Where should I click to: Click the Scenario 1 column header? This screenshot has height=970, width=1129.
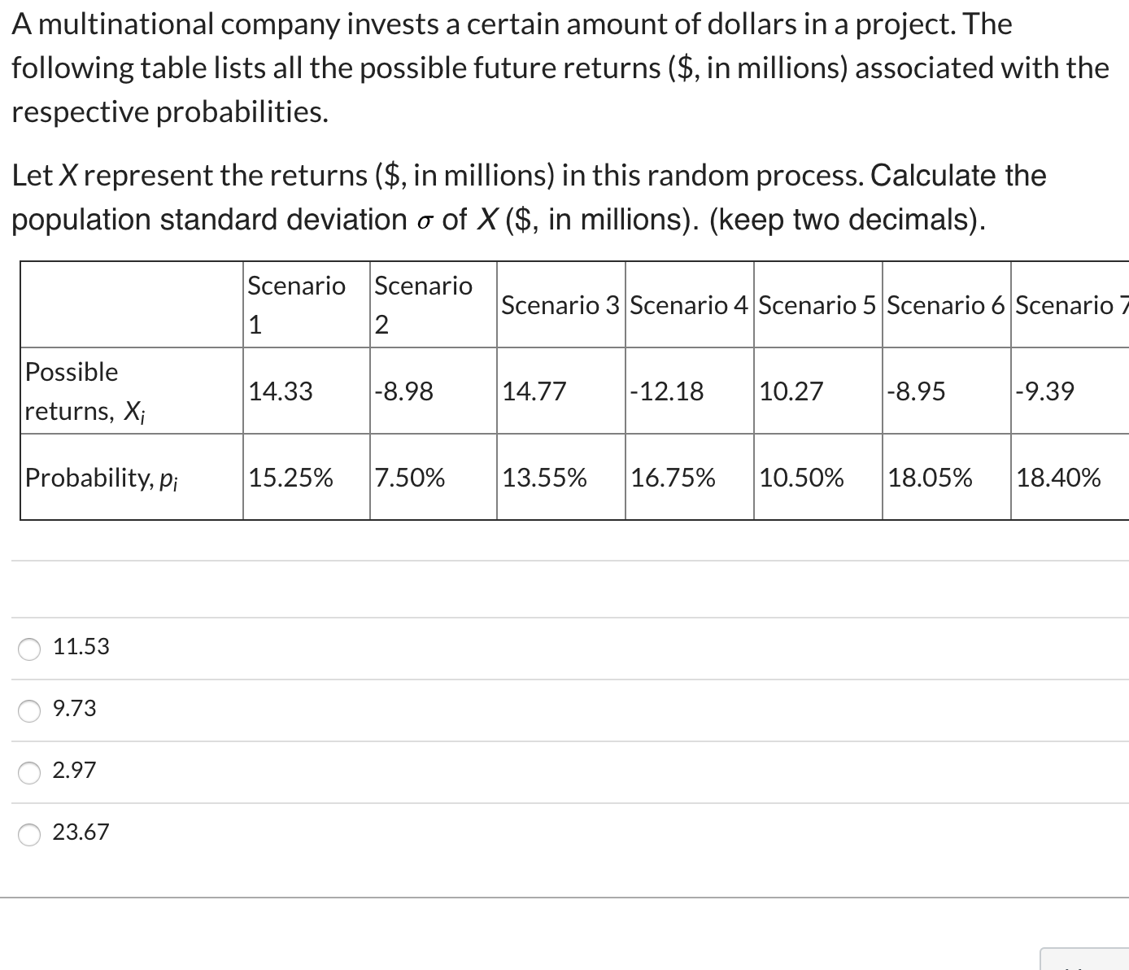point(297,305)
